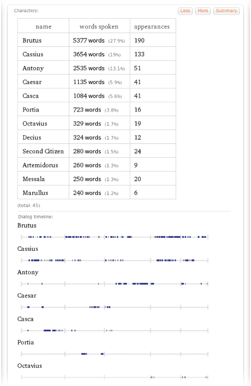
Task: Select the 'words spoken' column header
Action: click(99, 27)
